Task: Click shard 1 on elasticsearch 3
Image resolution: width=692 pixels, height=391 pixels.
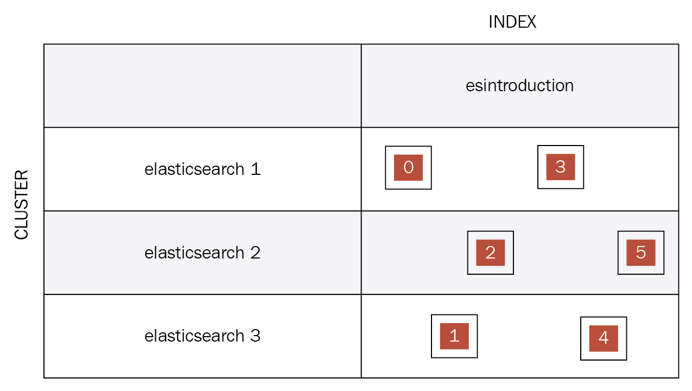Action: tap(454, 336)
